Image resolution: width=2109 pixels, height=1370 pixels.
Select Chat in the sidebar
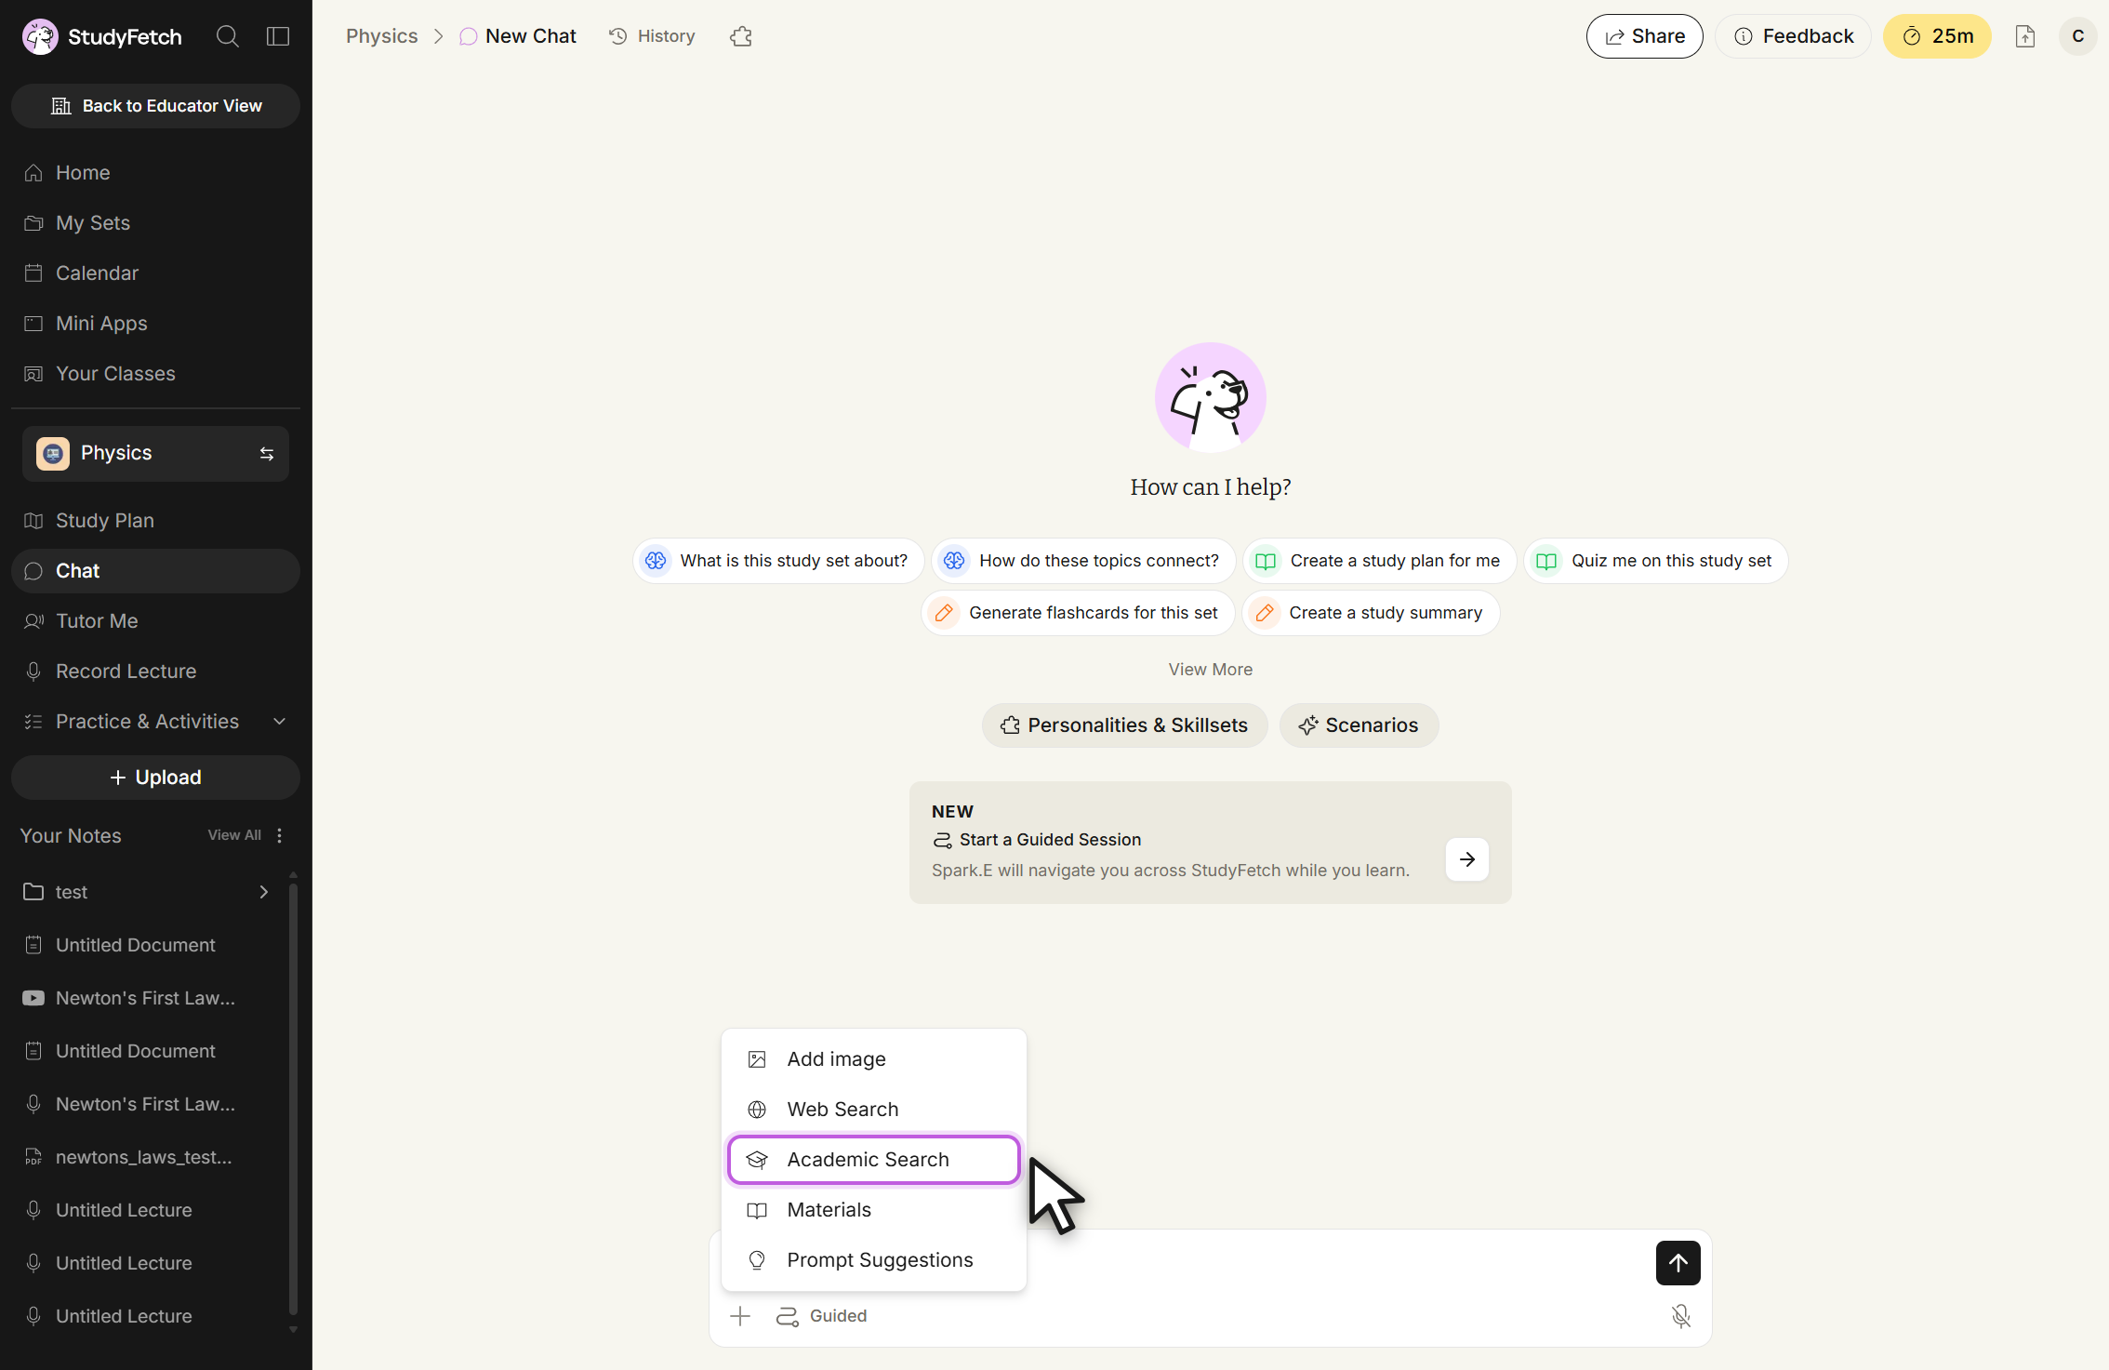pyautogui.click(x=155, y=571)
